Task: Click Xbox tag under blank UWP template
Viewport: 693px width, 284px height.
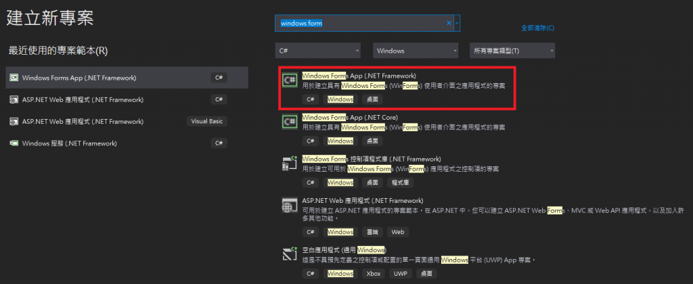Action: (374, 274)
